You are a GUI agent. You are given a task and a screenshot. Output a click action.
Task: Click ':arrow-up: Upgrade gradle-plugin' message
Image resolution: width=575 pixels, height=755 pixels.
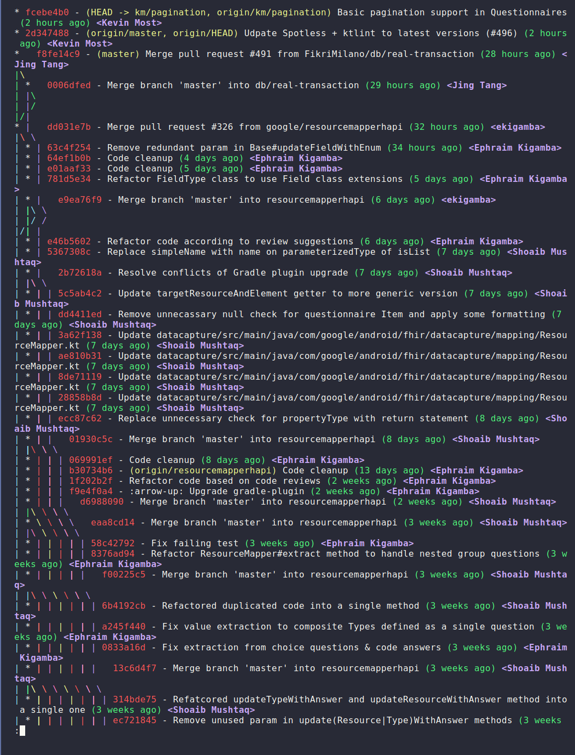click(217, 491)
